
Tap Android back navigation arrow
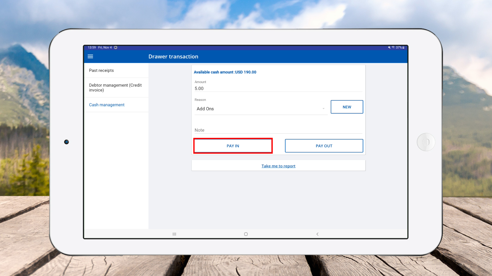(x=317, y=234)
